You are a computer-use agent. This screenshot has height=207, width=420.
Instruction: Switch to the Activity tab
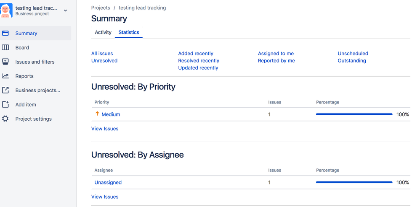[103, 32]
